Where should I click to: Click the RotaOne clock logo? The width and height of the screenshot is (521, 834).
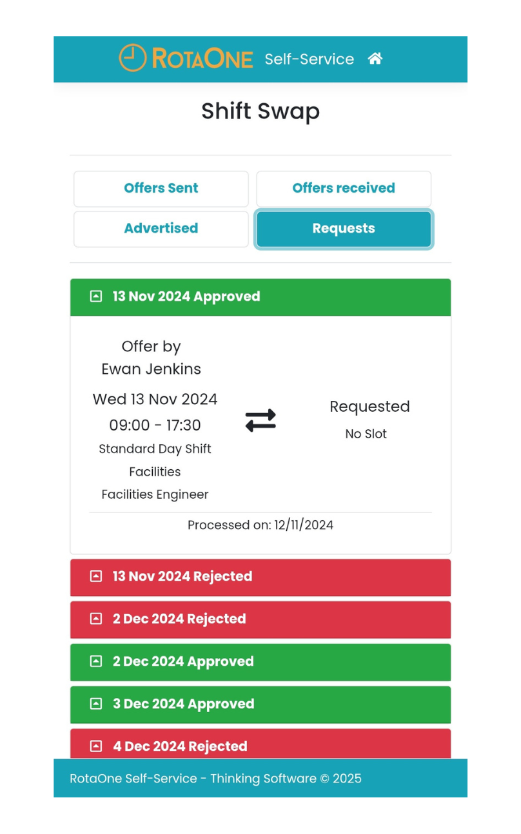pyautogui.click(x=132, y=58)
